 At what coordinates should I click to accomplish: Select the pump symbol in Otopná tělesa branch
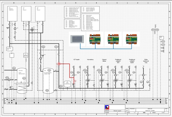coord(102,75)
